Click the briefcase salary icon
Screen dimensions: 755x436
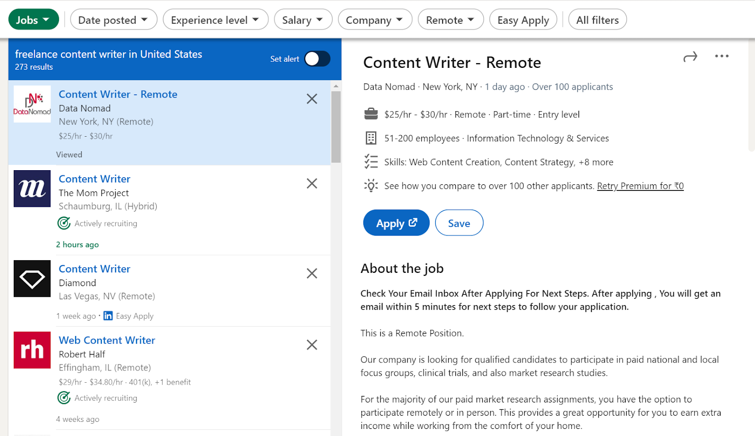tap(371, 114)
